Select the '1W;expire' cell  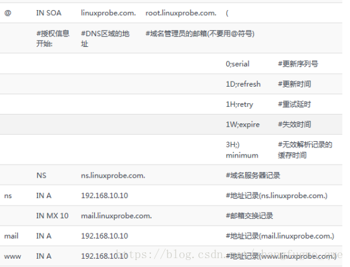coord(243,125)
